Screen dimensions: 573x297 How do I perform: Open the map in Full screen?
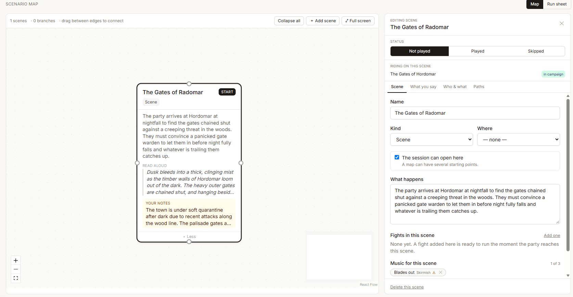358,21
